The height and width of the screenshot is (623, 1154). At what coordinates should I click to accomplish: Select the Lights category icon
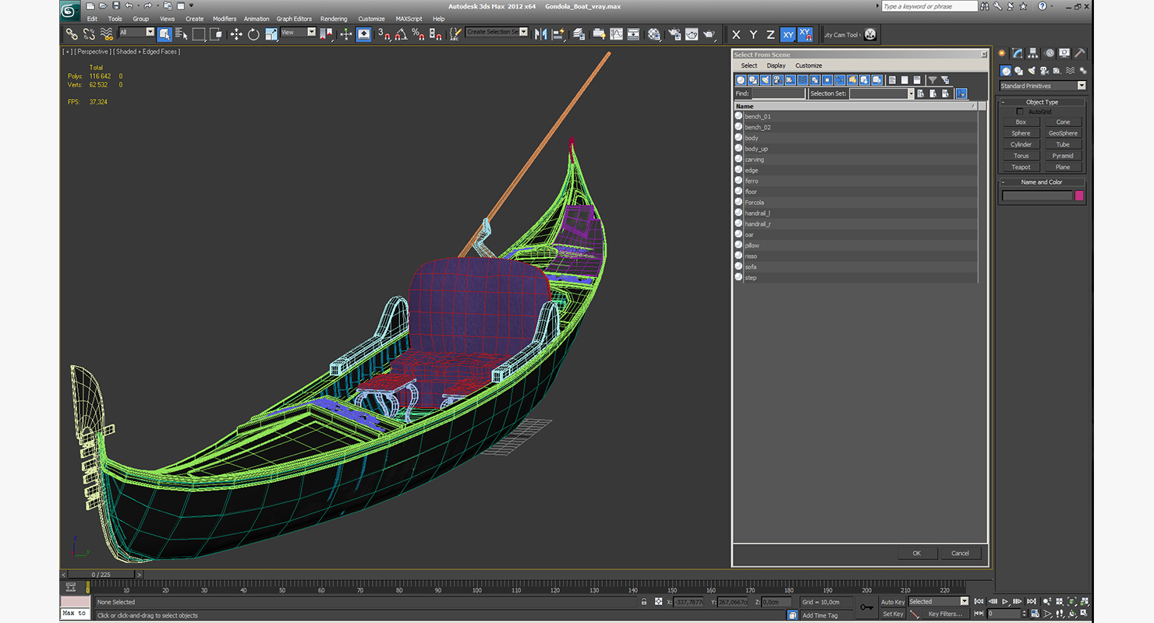pos(1031,71)
